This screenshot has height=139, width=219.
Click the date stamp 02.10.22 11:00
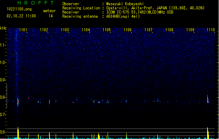point(21,16)
